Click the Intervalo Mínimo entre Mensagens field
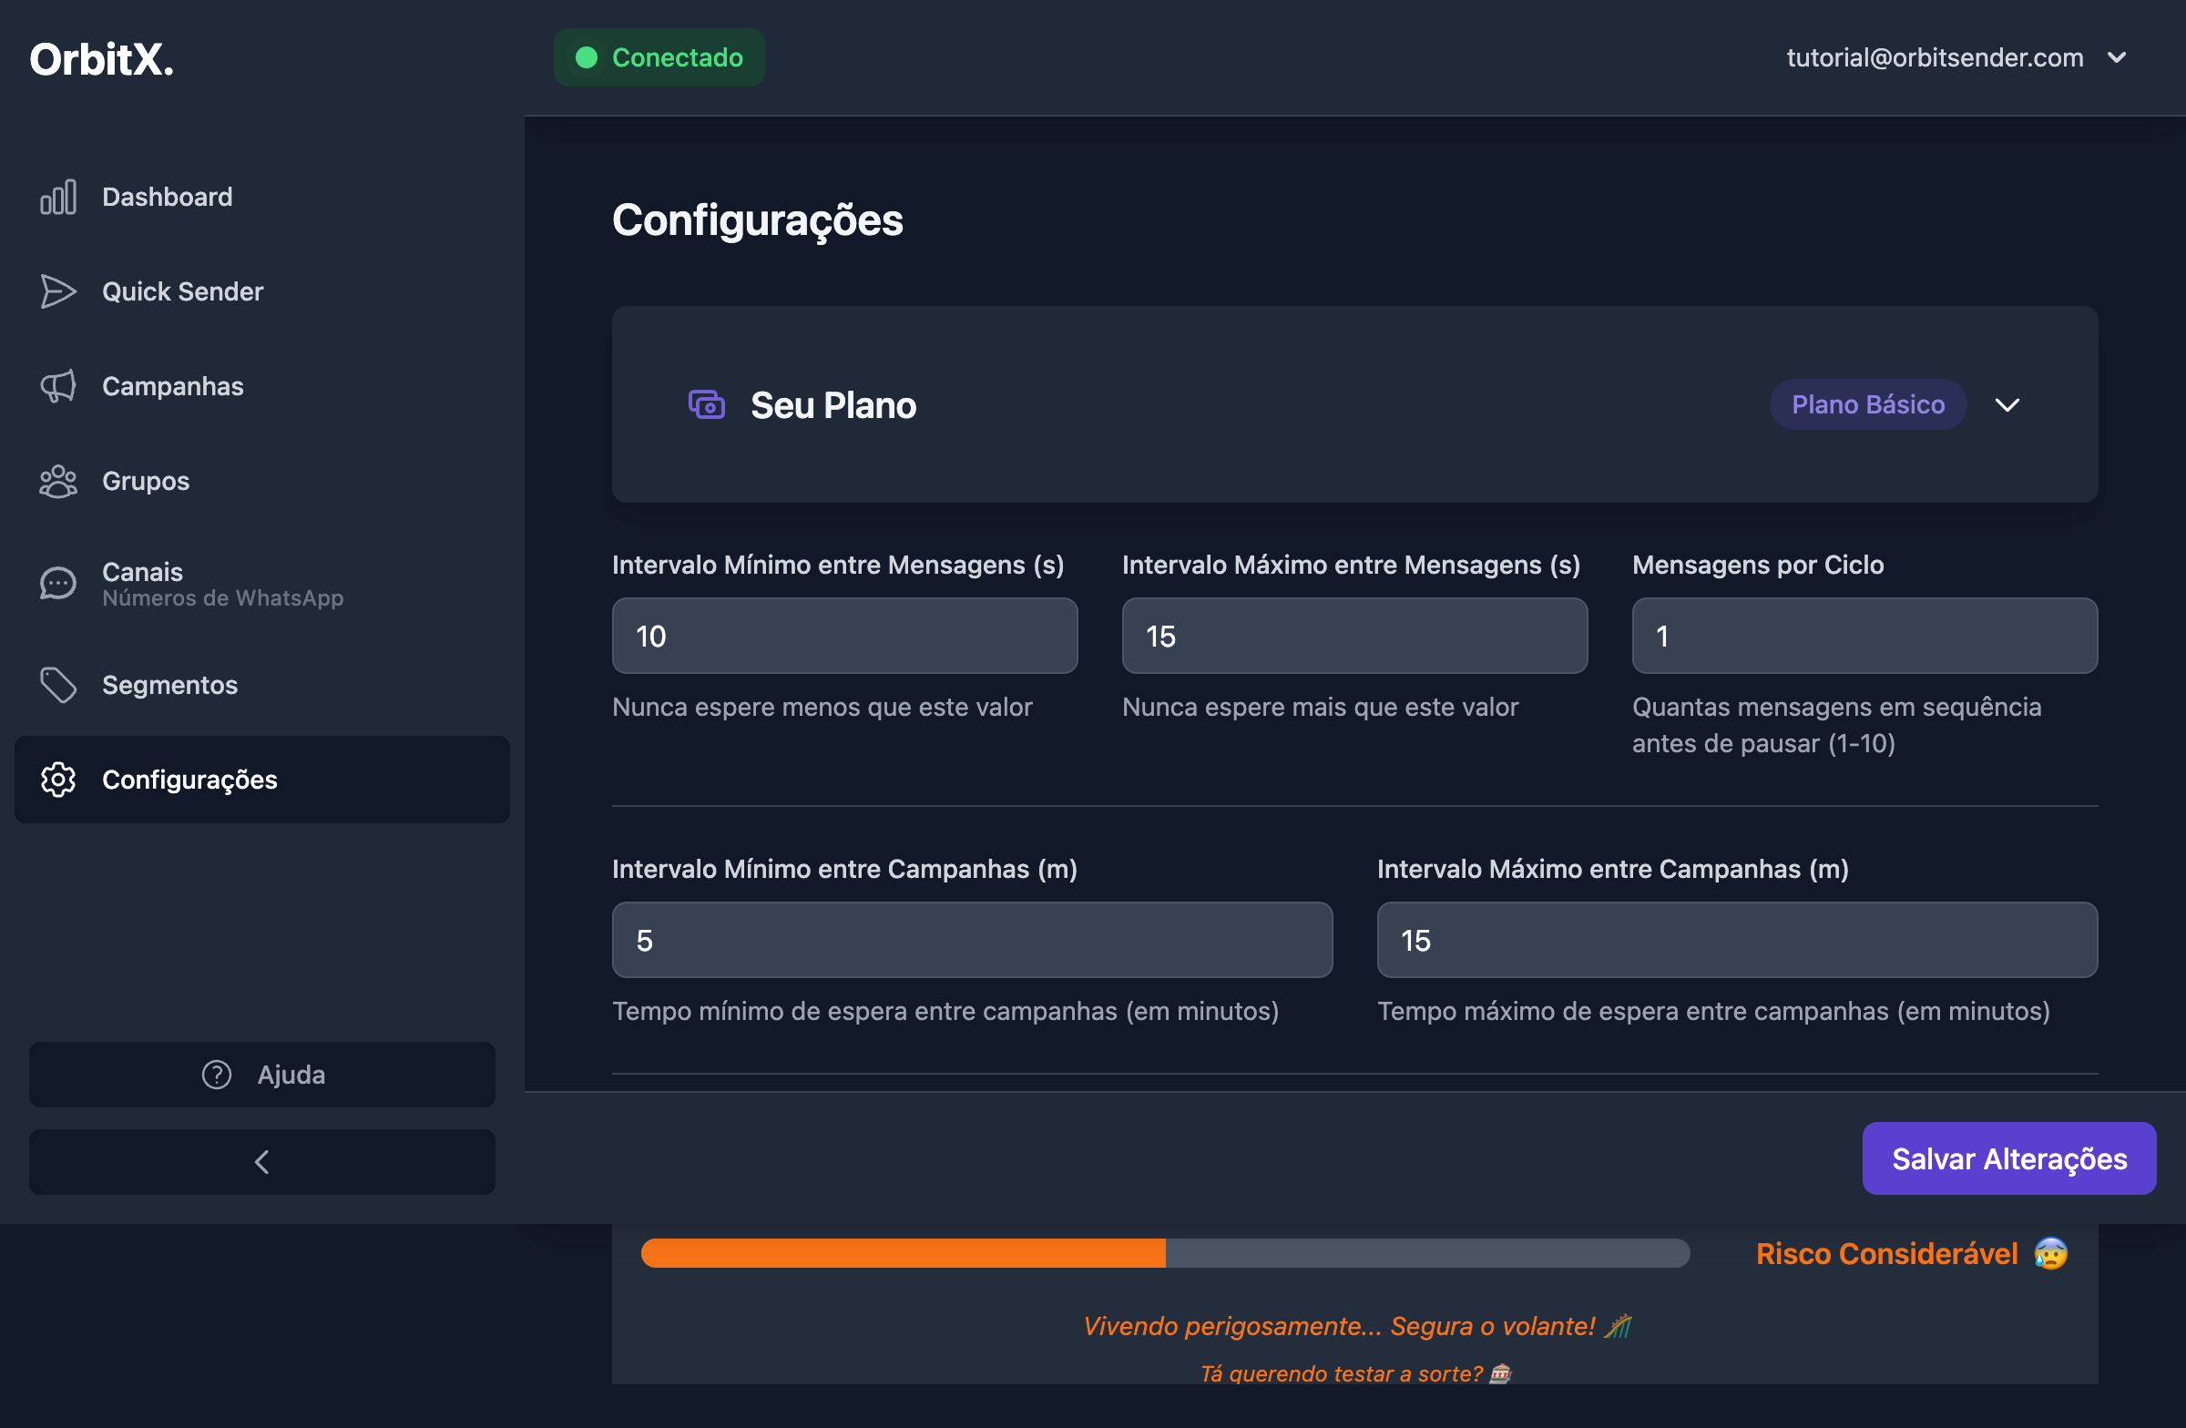Image resolution: width=2186 pixels, height=1428 pixels. pos(843,635)
